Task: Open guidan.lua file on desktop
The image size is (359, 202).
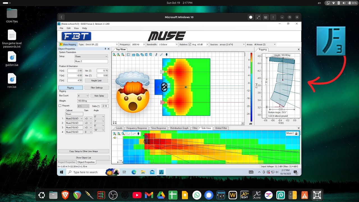Action: coord(12,59)
